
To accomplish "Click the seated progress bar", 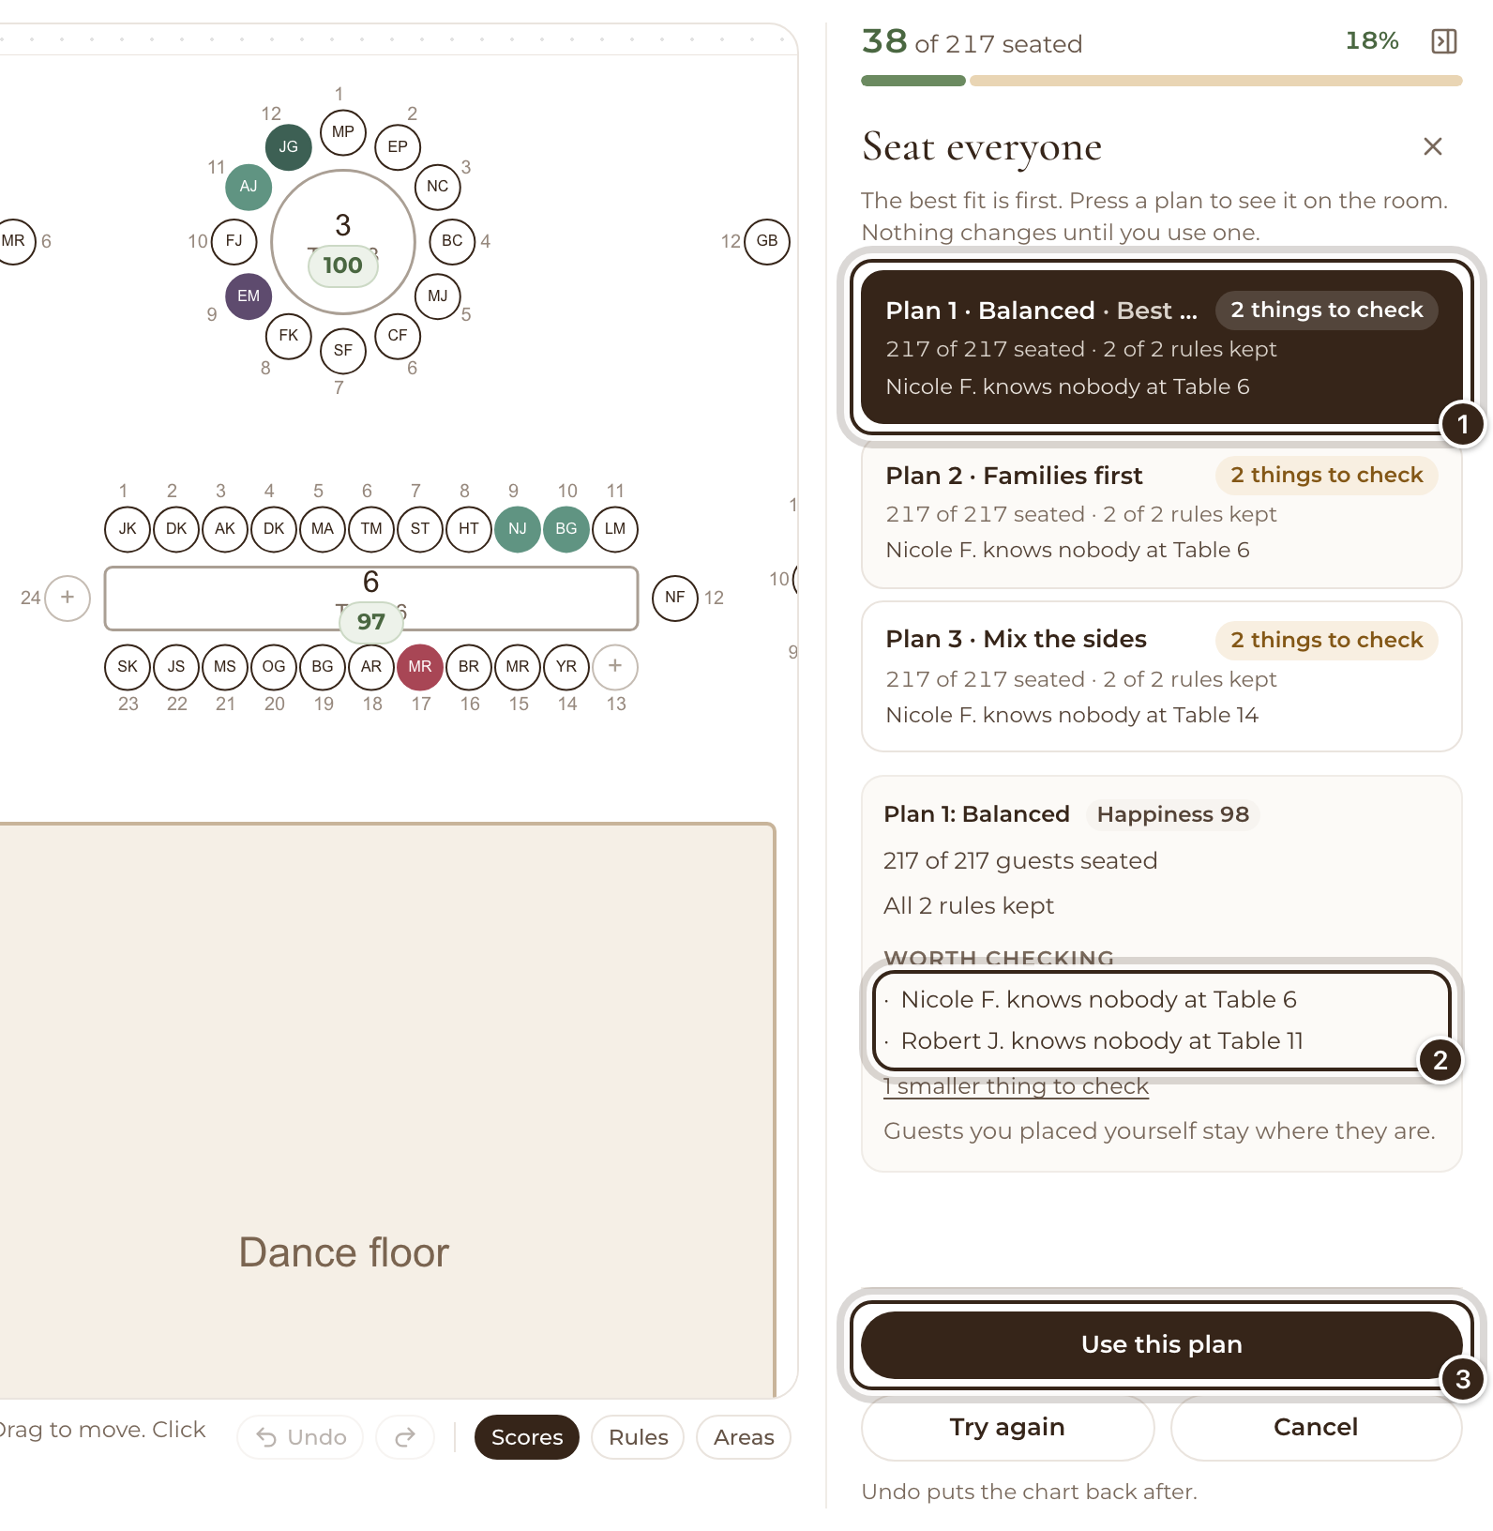I will pos(1162,82).
